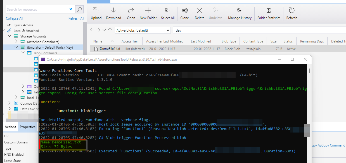Image resolution: width=346 pixels, height=163 pixels.
Task: Collapse the Blob Containers node
Action: pos(23,53)
